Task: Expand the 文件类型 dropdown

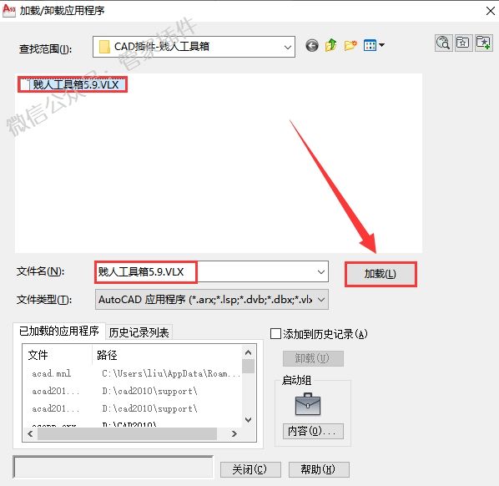Action: tap(321, 300)
